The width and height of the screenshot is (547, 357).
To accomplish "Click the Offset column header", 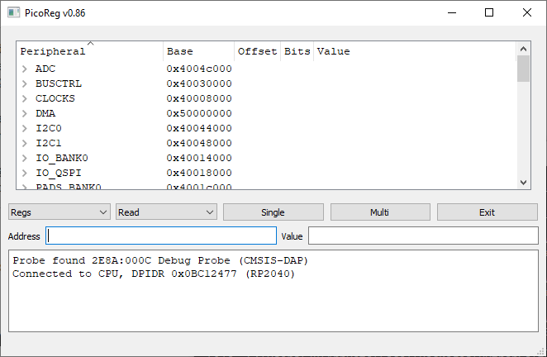I will (257, 51).
